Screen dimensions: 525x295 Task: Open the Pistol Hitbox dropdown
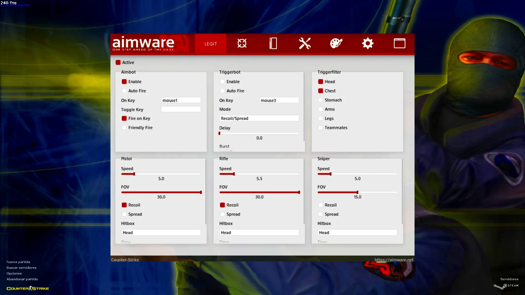(161, 232)
